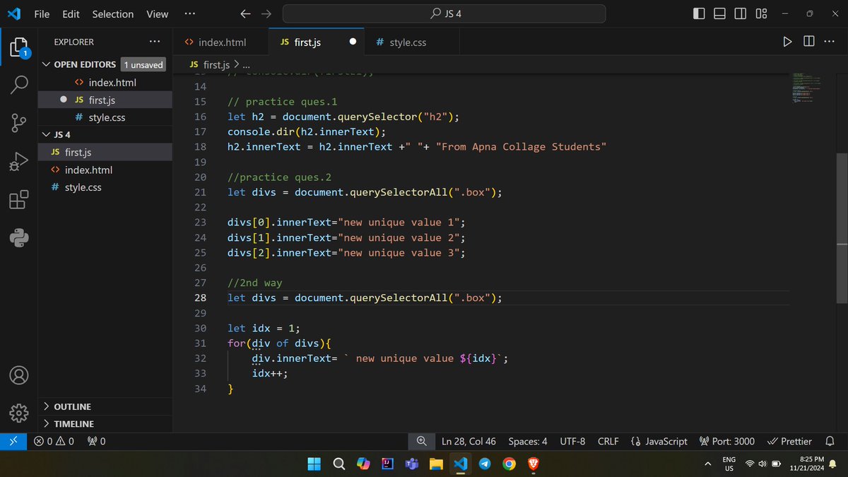This screenshot has height=477, width=848.
Task: Toggle the bottom panel layout icon
Action: coord(719,13)
